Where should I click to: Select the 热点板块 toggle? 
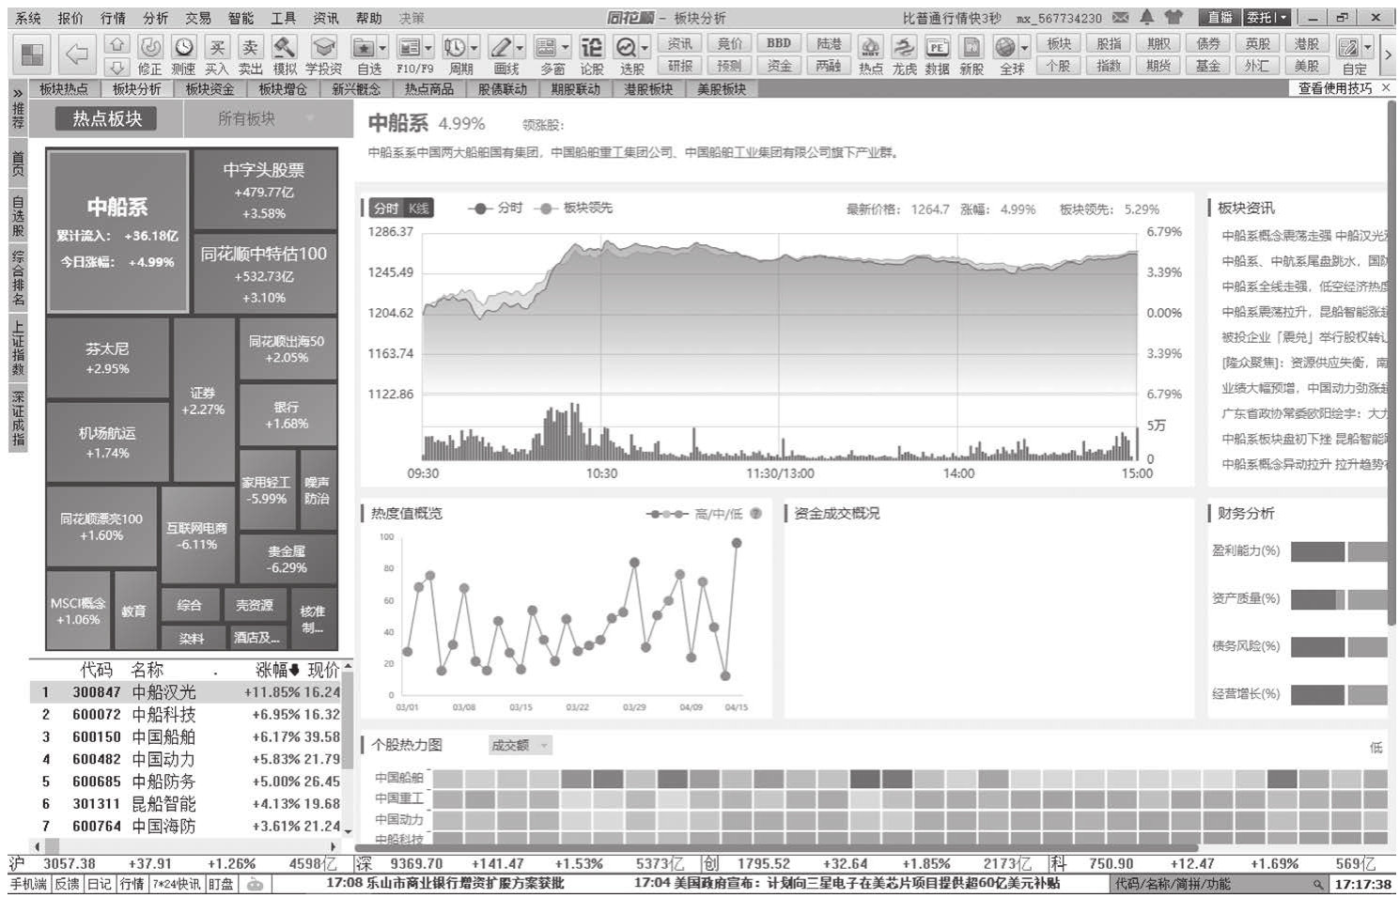[107, 118]
